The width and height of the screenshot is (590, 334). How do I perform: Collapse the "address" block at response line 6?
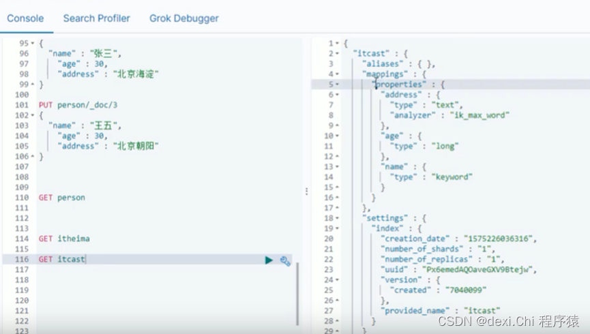[x=337, y=95]
